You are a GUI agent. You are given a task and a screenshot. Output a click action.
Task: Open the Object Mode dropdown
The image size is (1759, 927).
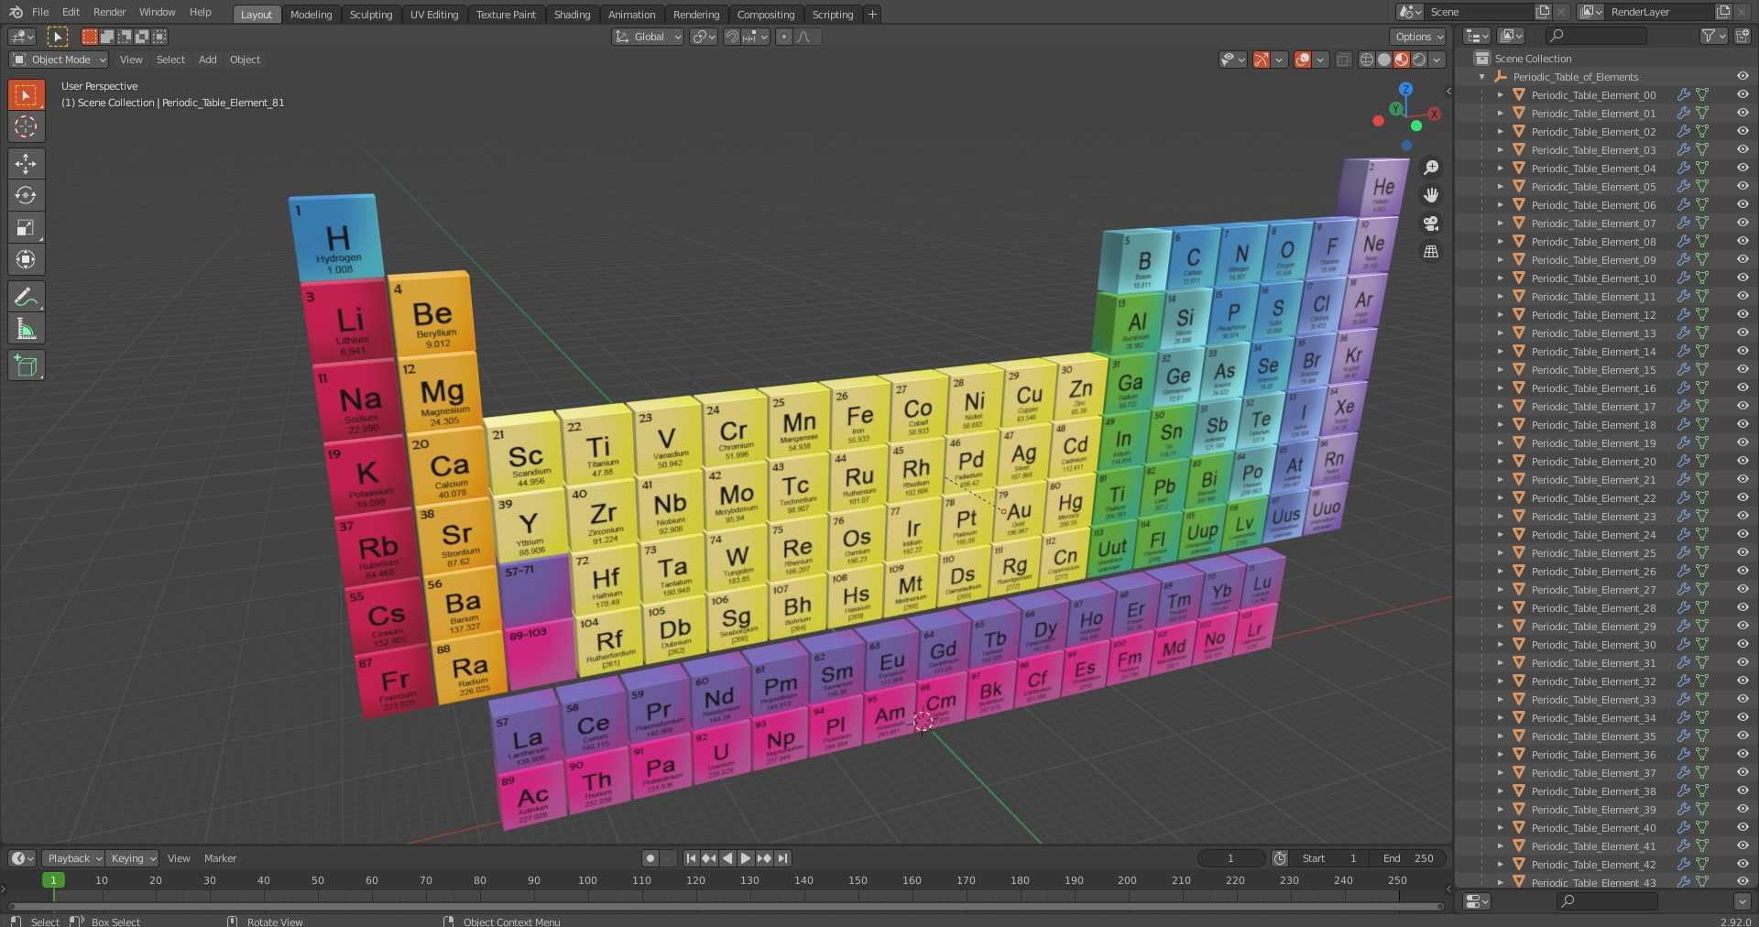click(59, 60)
